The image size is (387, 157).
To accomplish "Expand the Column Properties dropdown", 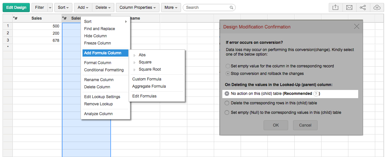I will (138, 8).
